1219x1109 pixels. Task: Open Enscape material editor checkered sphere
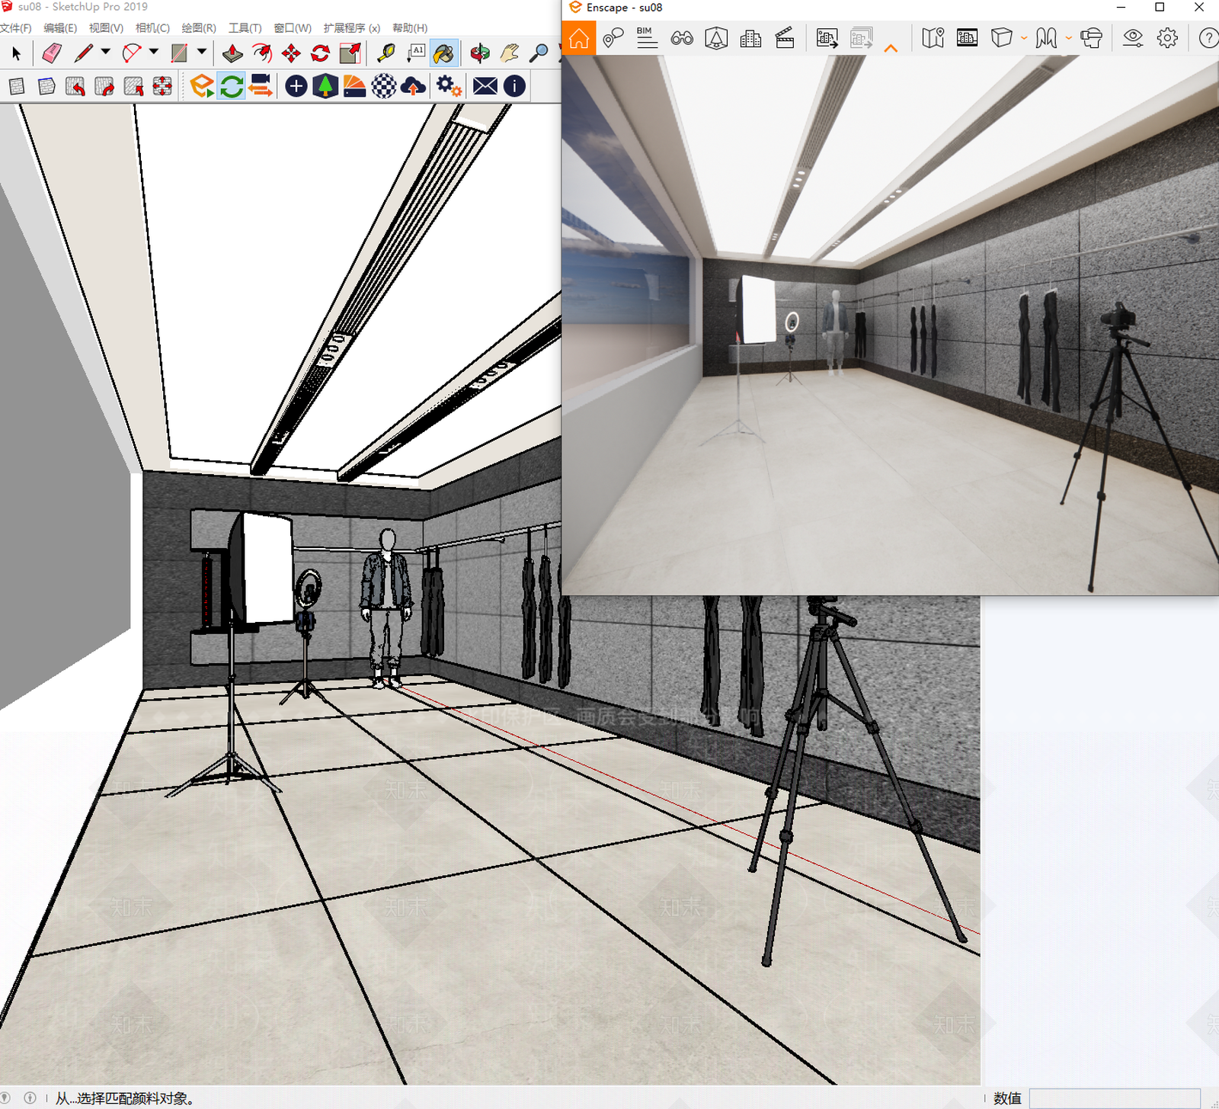[384, 86]
